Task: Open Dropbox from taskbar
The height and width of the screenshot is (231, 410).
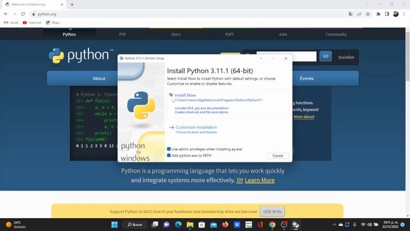Action: pos(237,225)
